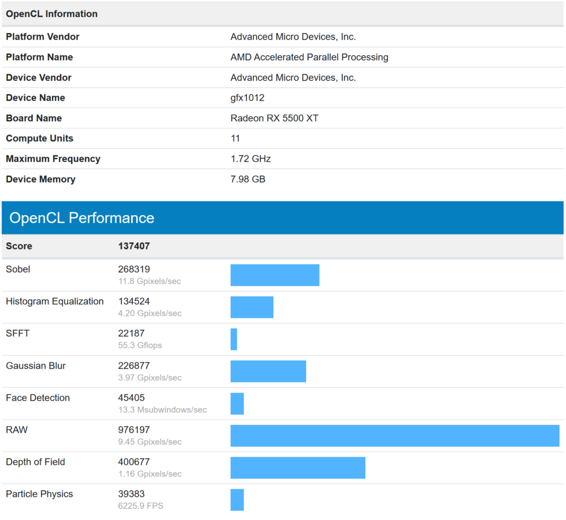Click the Device Memory label
Screen dimensions: 566x520
coord(41,179)
